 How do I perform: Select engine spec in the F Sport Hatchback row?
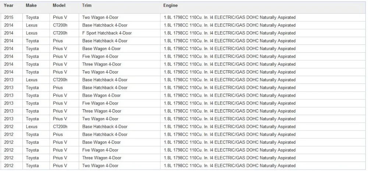pyautogui.click(x=230, y=33)
